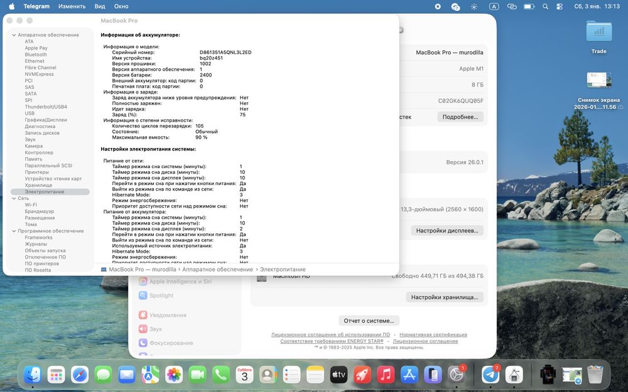
Task: Open Contacts app in dock
Action: click(x=268, y=375)
